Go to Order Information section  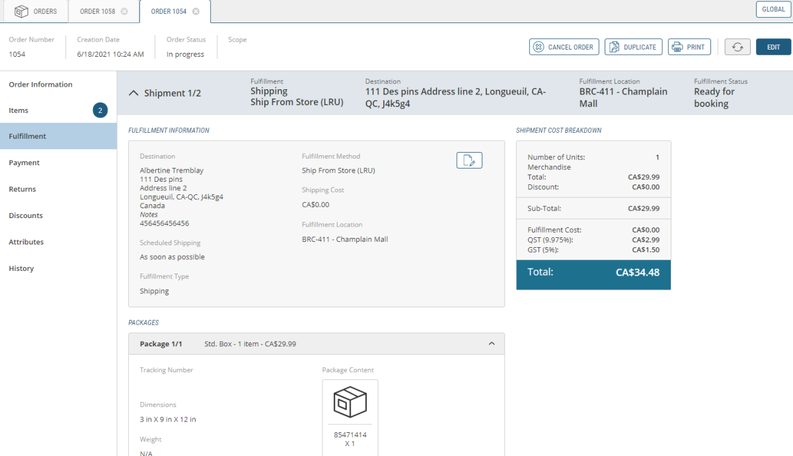(x=41, y=85)
